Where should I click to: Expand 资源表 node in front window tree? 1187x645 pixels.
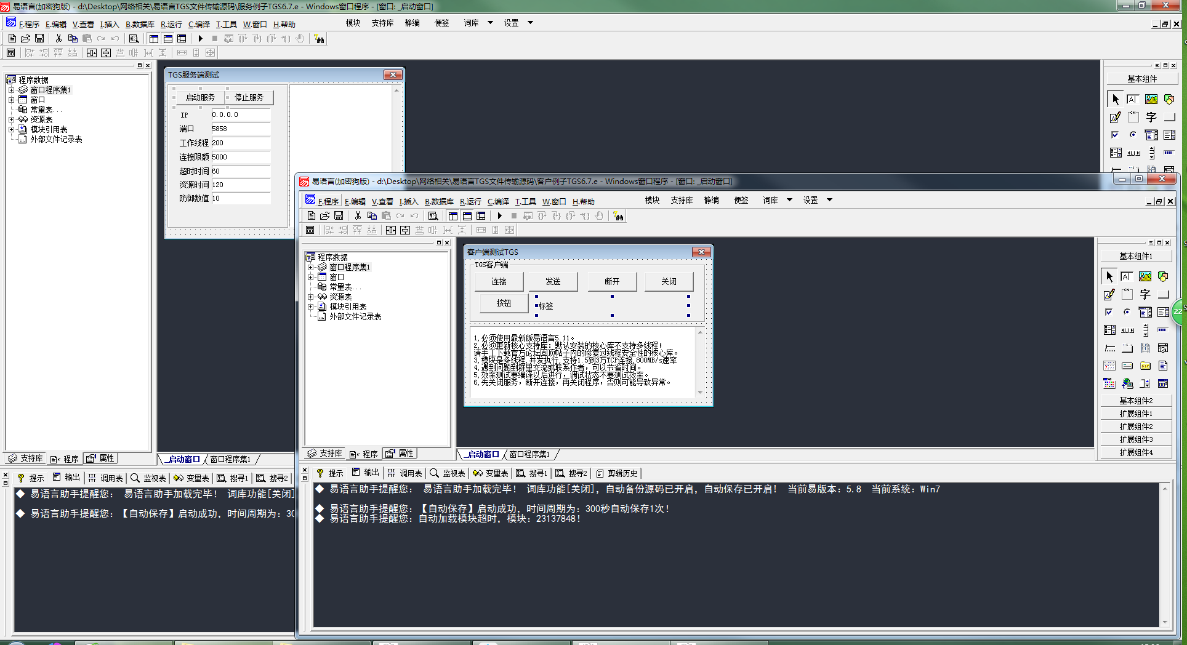(310, 297)
